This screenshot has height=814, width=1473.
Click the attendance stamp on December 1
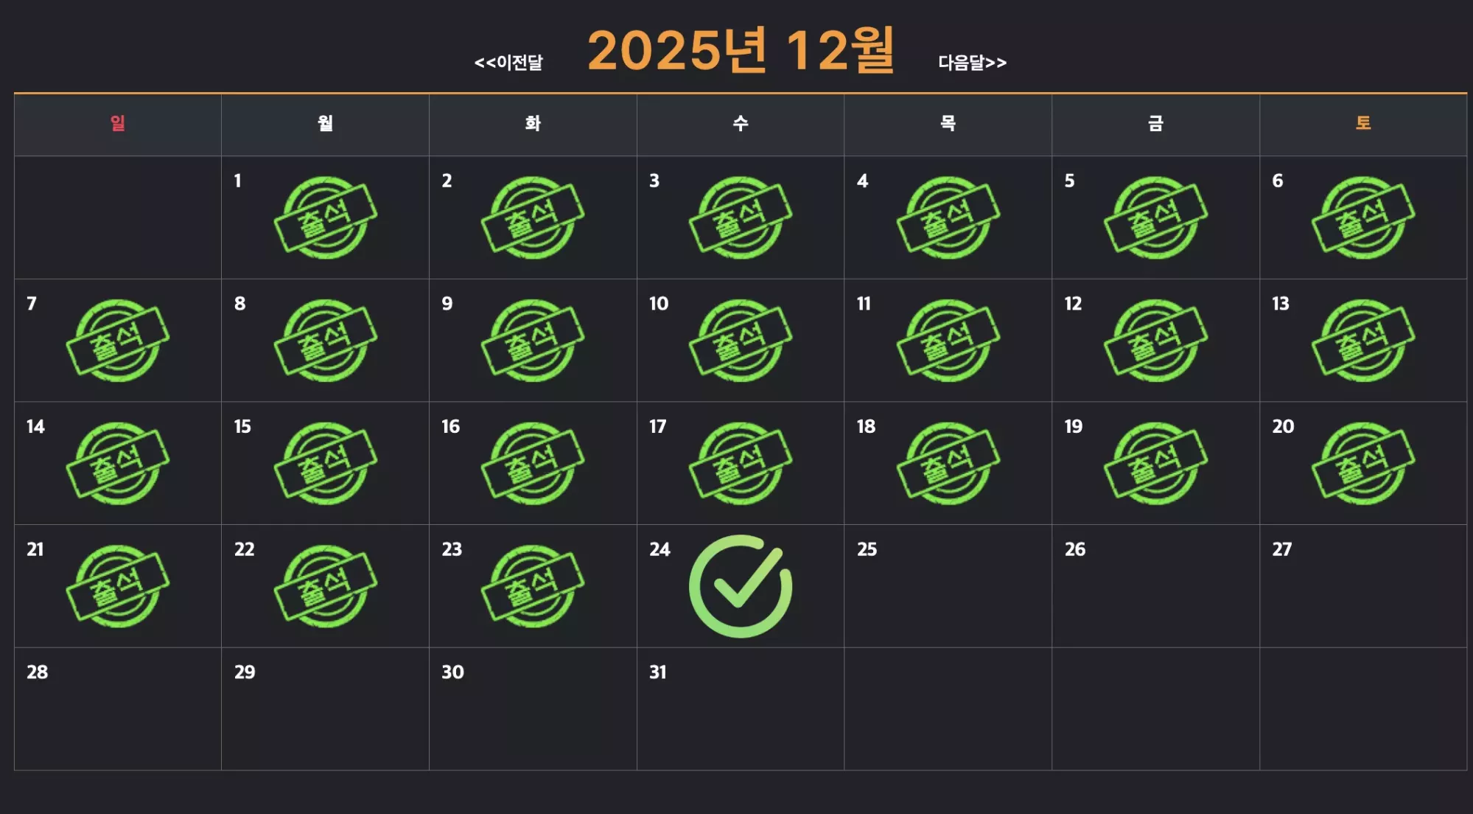(326, 218)
